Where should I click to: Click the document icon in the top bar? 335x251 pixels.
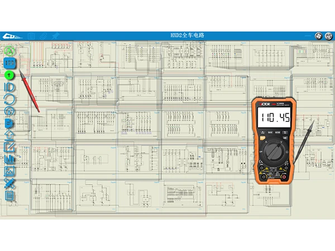[32, 36]
